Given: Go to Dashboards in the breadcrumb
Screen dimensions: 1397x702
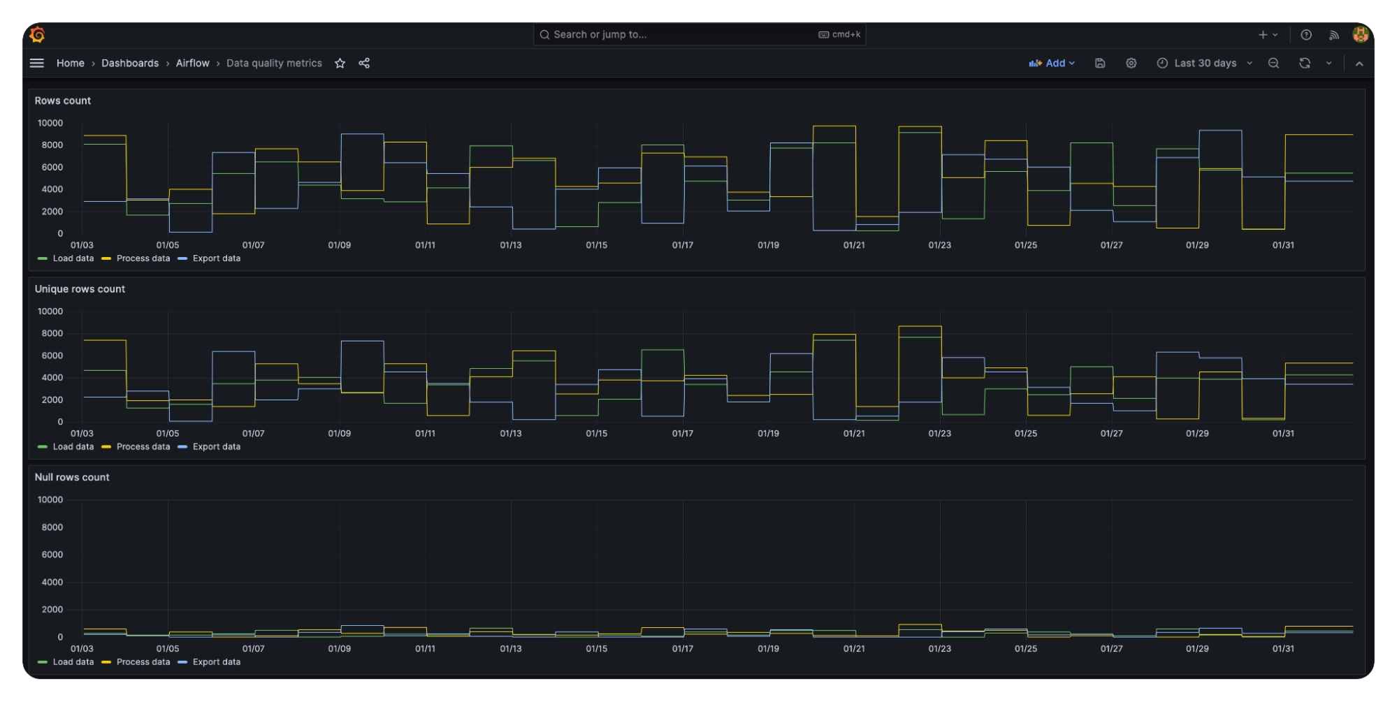Looking at the screenshot, I should [130, 63].
